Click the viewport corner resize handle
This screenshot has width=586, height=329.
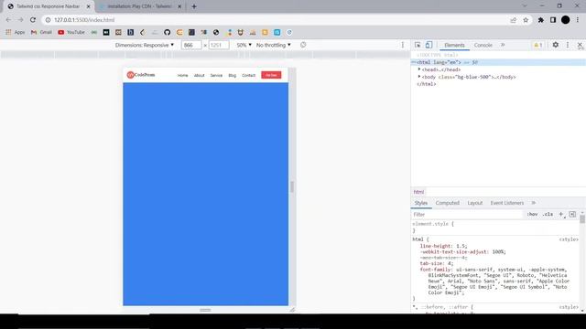[292, 309]
